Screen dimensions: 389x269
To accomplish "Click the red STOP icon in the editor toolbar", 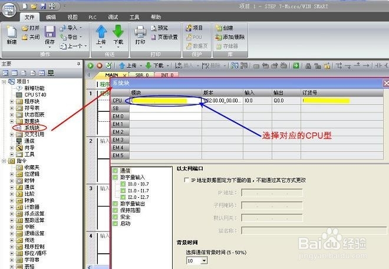I will 100,66.
